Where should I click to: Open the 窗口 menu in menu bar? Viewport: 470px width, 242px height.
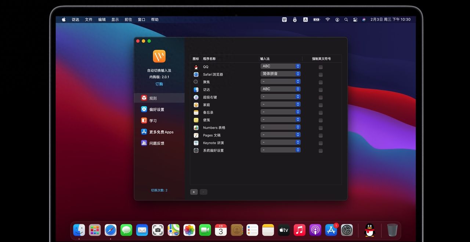[x=141, y=19]
